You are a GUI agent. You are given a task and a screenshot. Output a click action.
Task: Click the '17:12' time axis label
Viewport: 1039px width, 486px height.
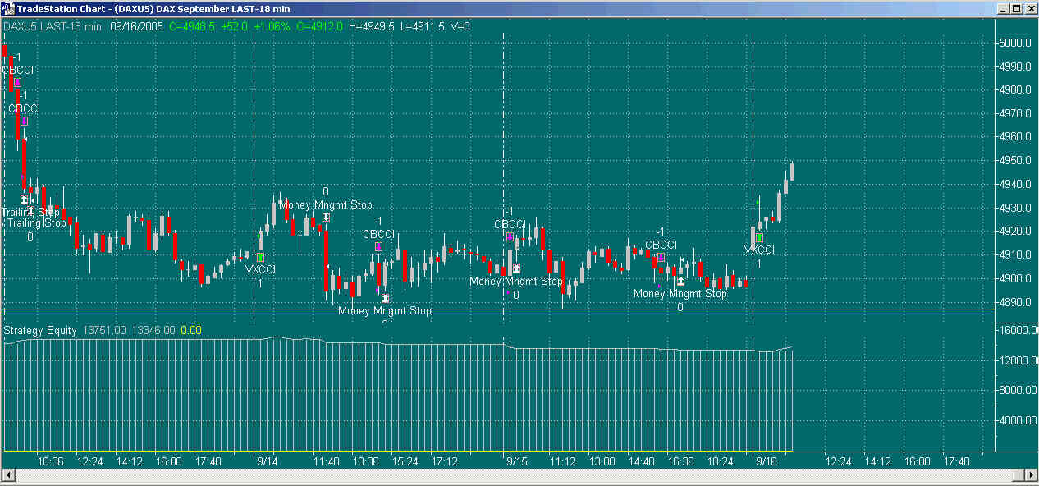444,462
